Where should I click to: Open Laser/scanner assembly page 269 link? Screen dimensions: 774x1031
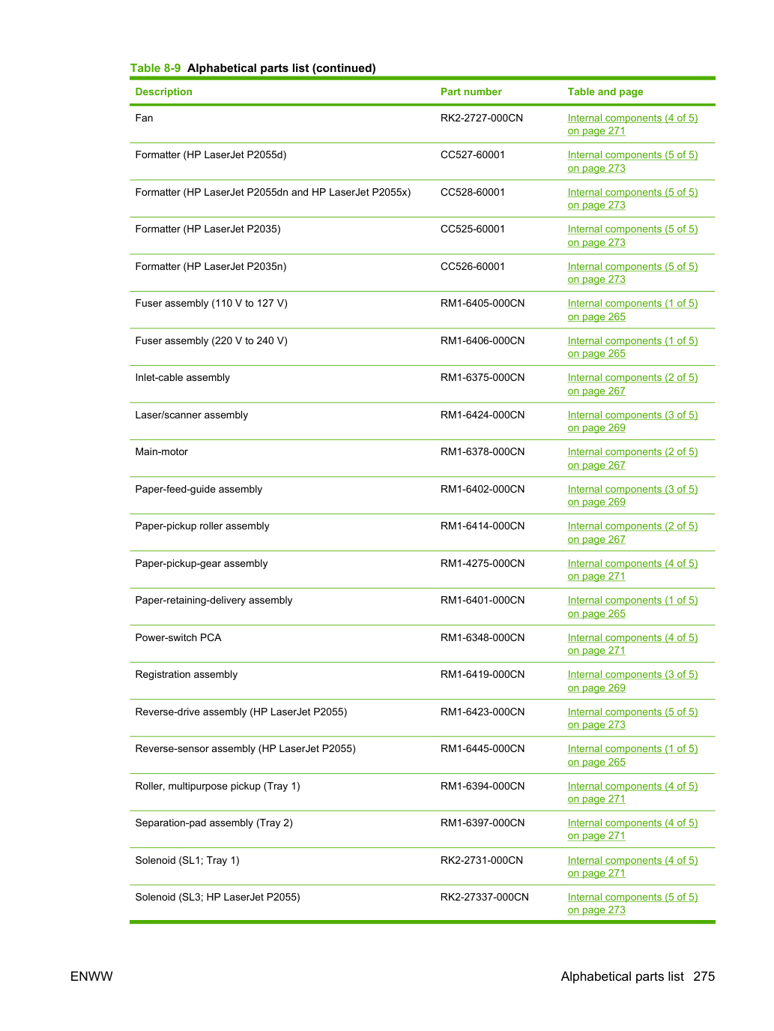pyautogui.click(x=632, y=421)
